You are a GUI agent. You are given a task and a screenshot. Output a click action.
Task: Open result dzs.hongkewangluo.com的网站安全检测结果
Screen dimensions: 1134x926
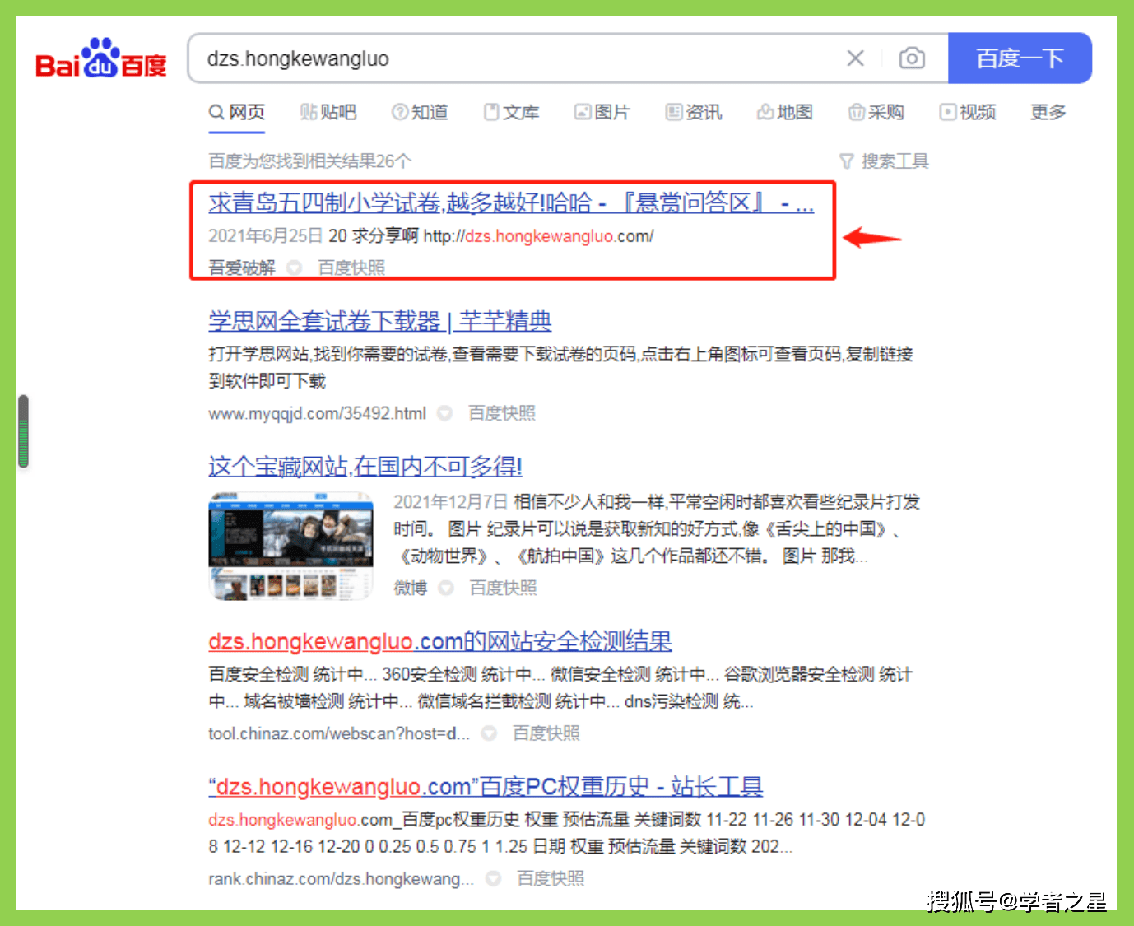tap(440, 641)
